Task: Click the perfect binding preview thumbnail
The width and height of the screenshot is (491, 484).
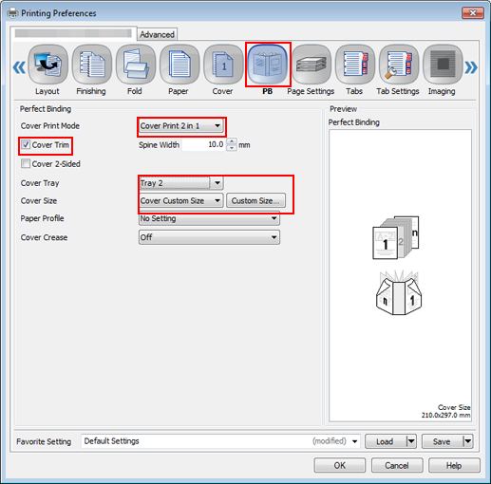Action: pyautogui.click(x=396, y=237)
